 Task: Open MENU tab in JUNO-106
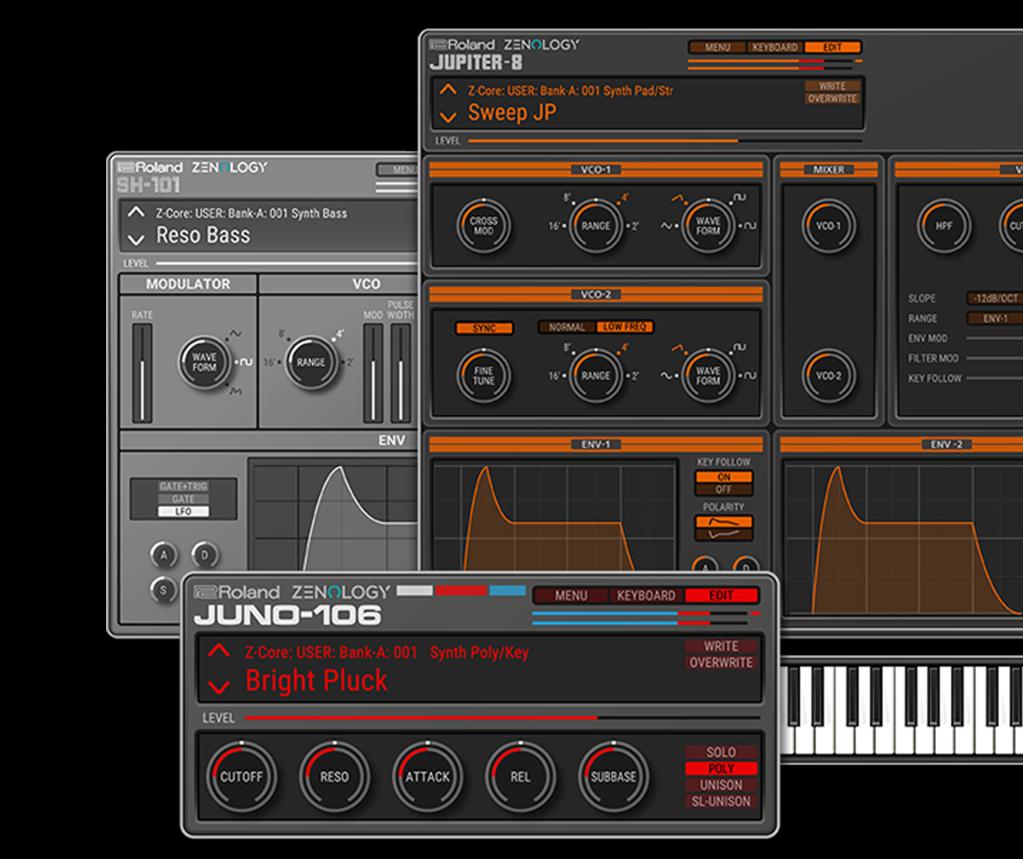(571, 595)
